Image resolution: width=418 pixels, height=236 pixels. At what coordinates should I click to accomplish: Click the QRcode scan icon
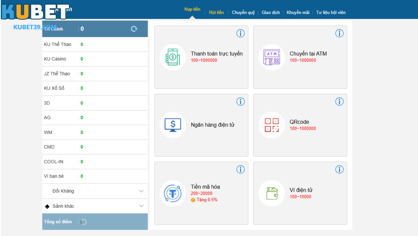coord(272,125)
